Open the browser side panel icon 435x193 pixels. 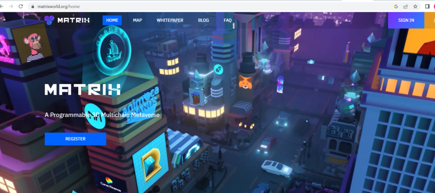(427, 6)
